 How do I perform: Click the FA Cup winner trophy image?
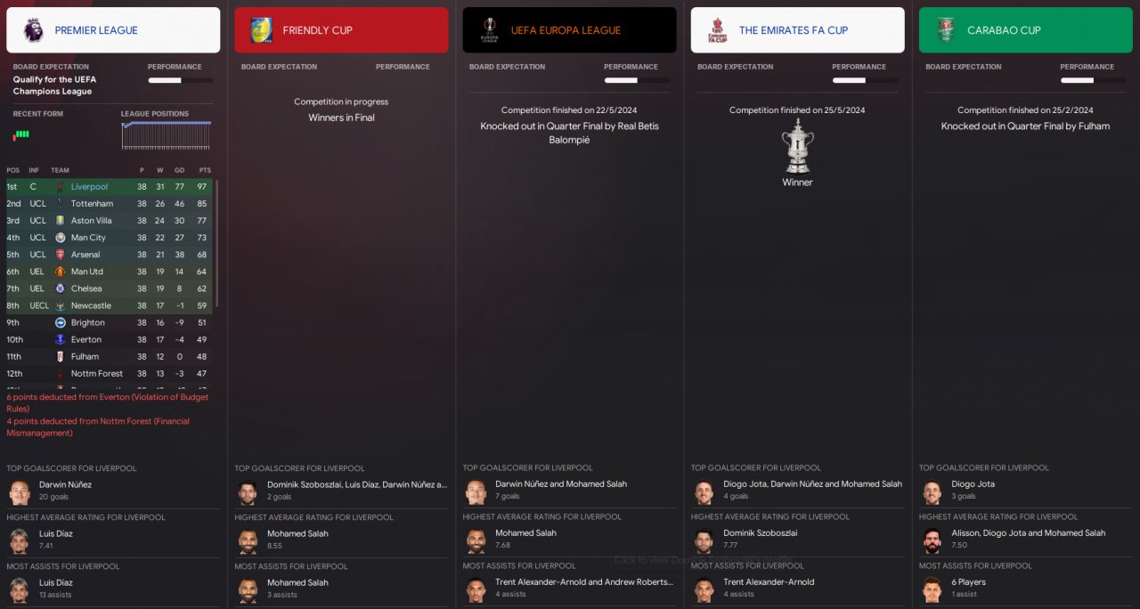[x=797, y=146]
